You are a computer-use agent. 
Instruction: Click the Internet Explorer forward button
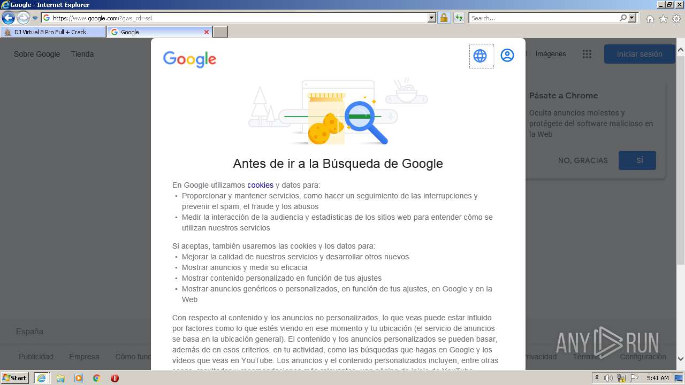tap(23, 18)
